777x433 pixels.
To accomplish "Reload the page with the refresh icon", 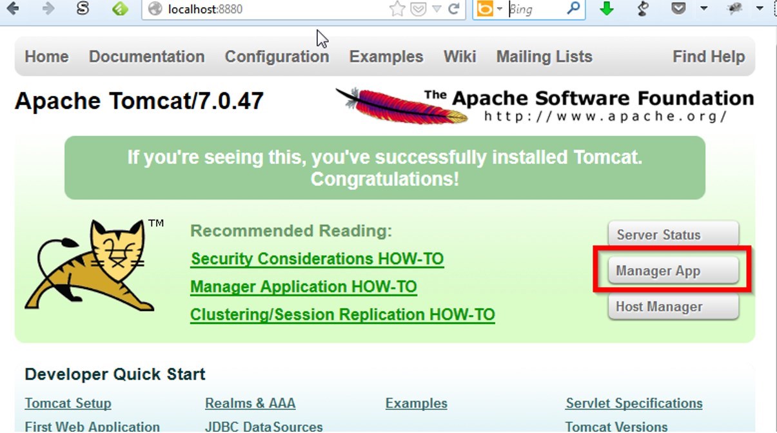I will coord(454,9).
